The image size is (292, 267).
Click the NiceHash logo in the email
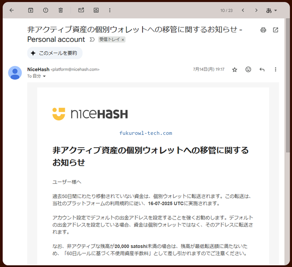click(90, 114)
